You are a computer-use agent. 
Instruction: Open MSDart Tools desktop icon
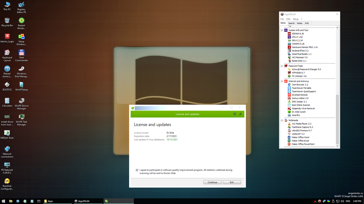point(7,135)
